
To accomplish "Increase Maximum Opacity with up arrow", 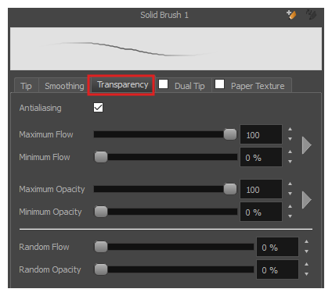I will pyautogui.click(x=290, y=184).
